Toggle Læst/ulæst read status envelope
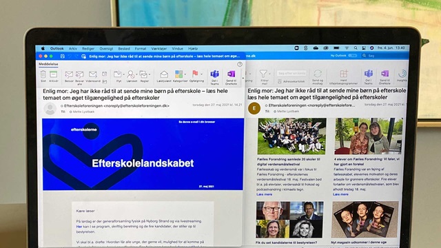Viewport: 441px width, 248px height. point(164,74)
